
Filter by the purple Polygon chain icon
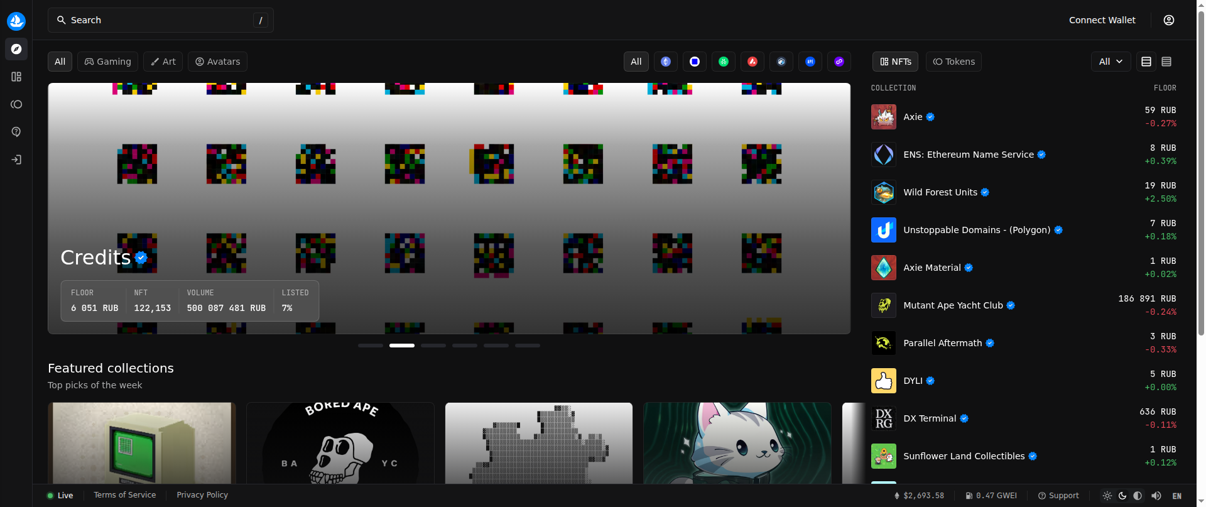(x=839, y=62)
